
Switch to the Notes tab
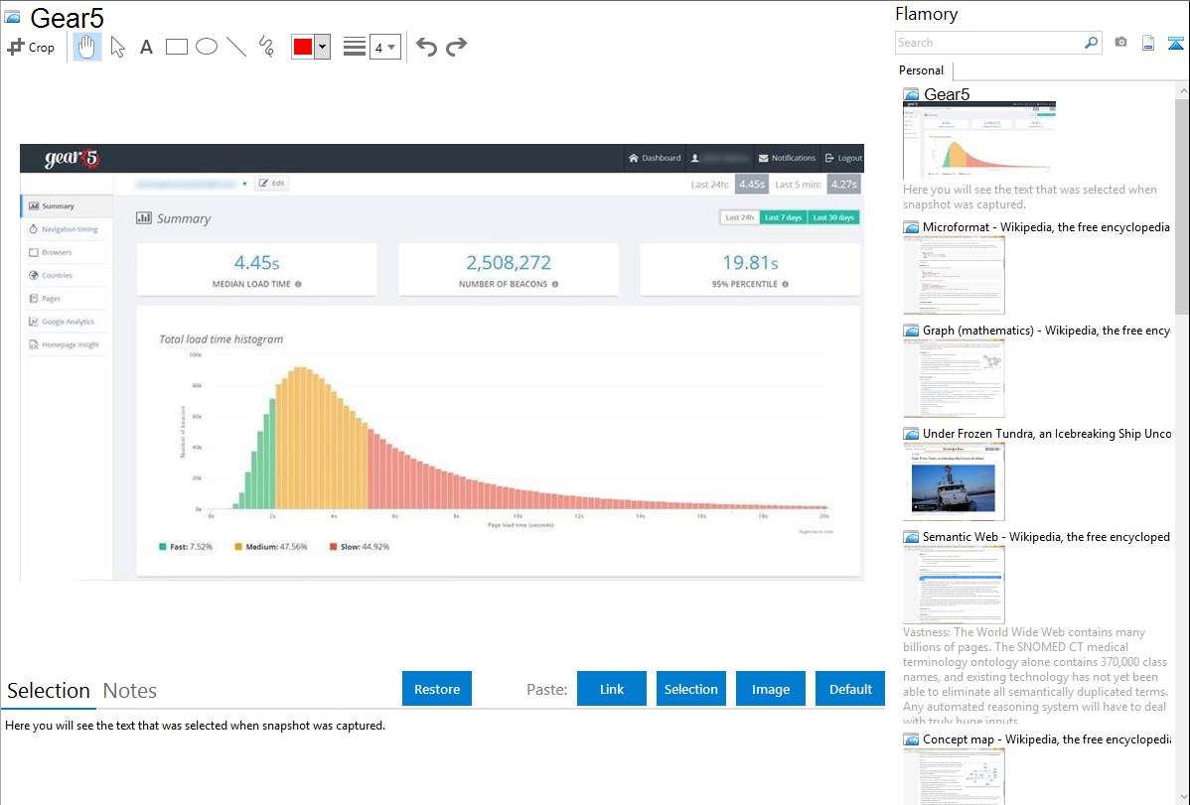pyautogui.click(x=130, y=691)
